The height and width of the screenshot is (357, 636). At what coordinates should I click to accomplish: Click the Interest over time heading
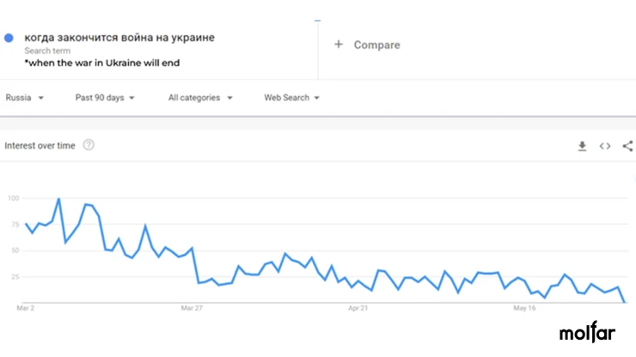[x=40, y=146]
